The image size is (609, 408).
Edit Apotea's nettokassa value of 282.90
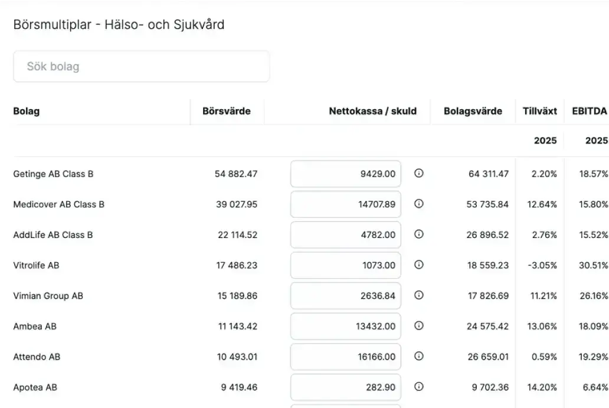click(345, 387)
